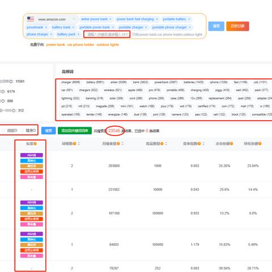Screen dimensions: 272x272
Task: Remove the 'anker power bank' keyword tag
Action: [x=110, y=19]
